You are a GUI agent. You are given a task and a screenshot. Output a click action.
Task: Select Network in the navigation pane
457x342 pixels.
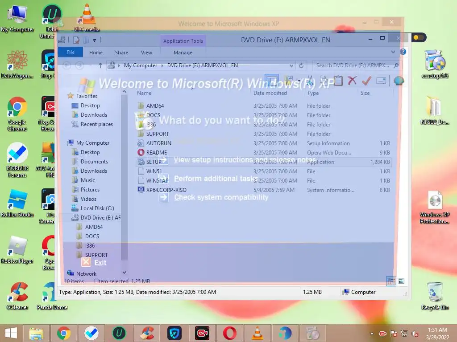[86, 274]
